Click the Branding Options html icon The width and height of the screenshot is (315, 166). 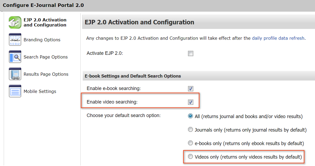(15, 40)
